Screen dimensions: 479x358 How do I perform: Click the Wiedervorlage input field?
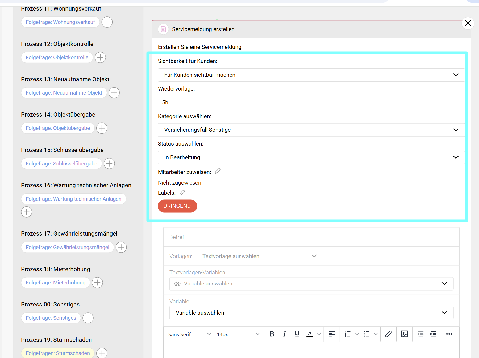coord(311,103)
